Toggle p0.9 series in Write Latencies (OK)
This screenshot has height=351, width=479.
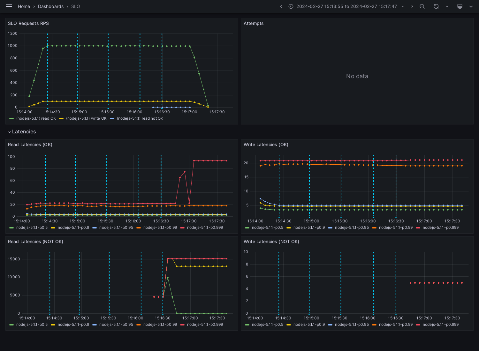click(309, 228)
